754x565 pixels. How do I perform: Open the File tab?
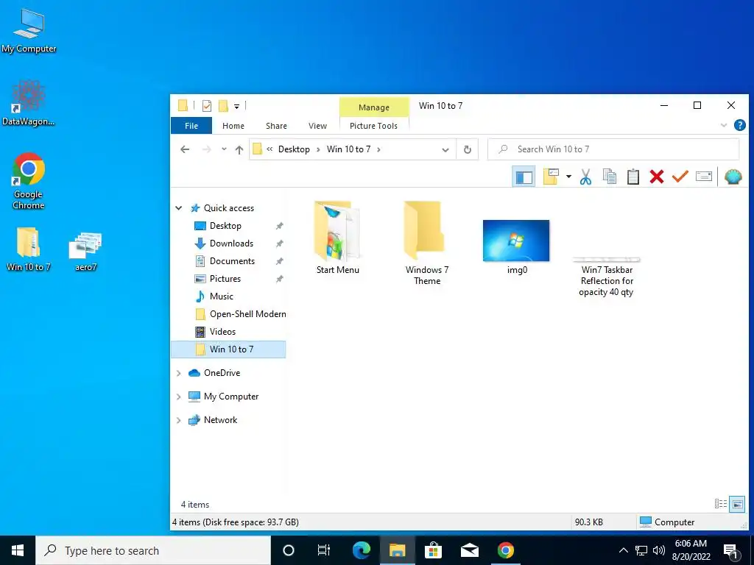(191, 126)
